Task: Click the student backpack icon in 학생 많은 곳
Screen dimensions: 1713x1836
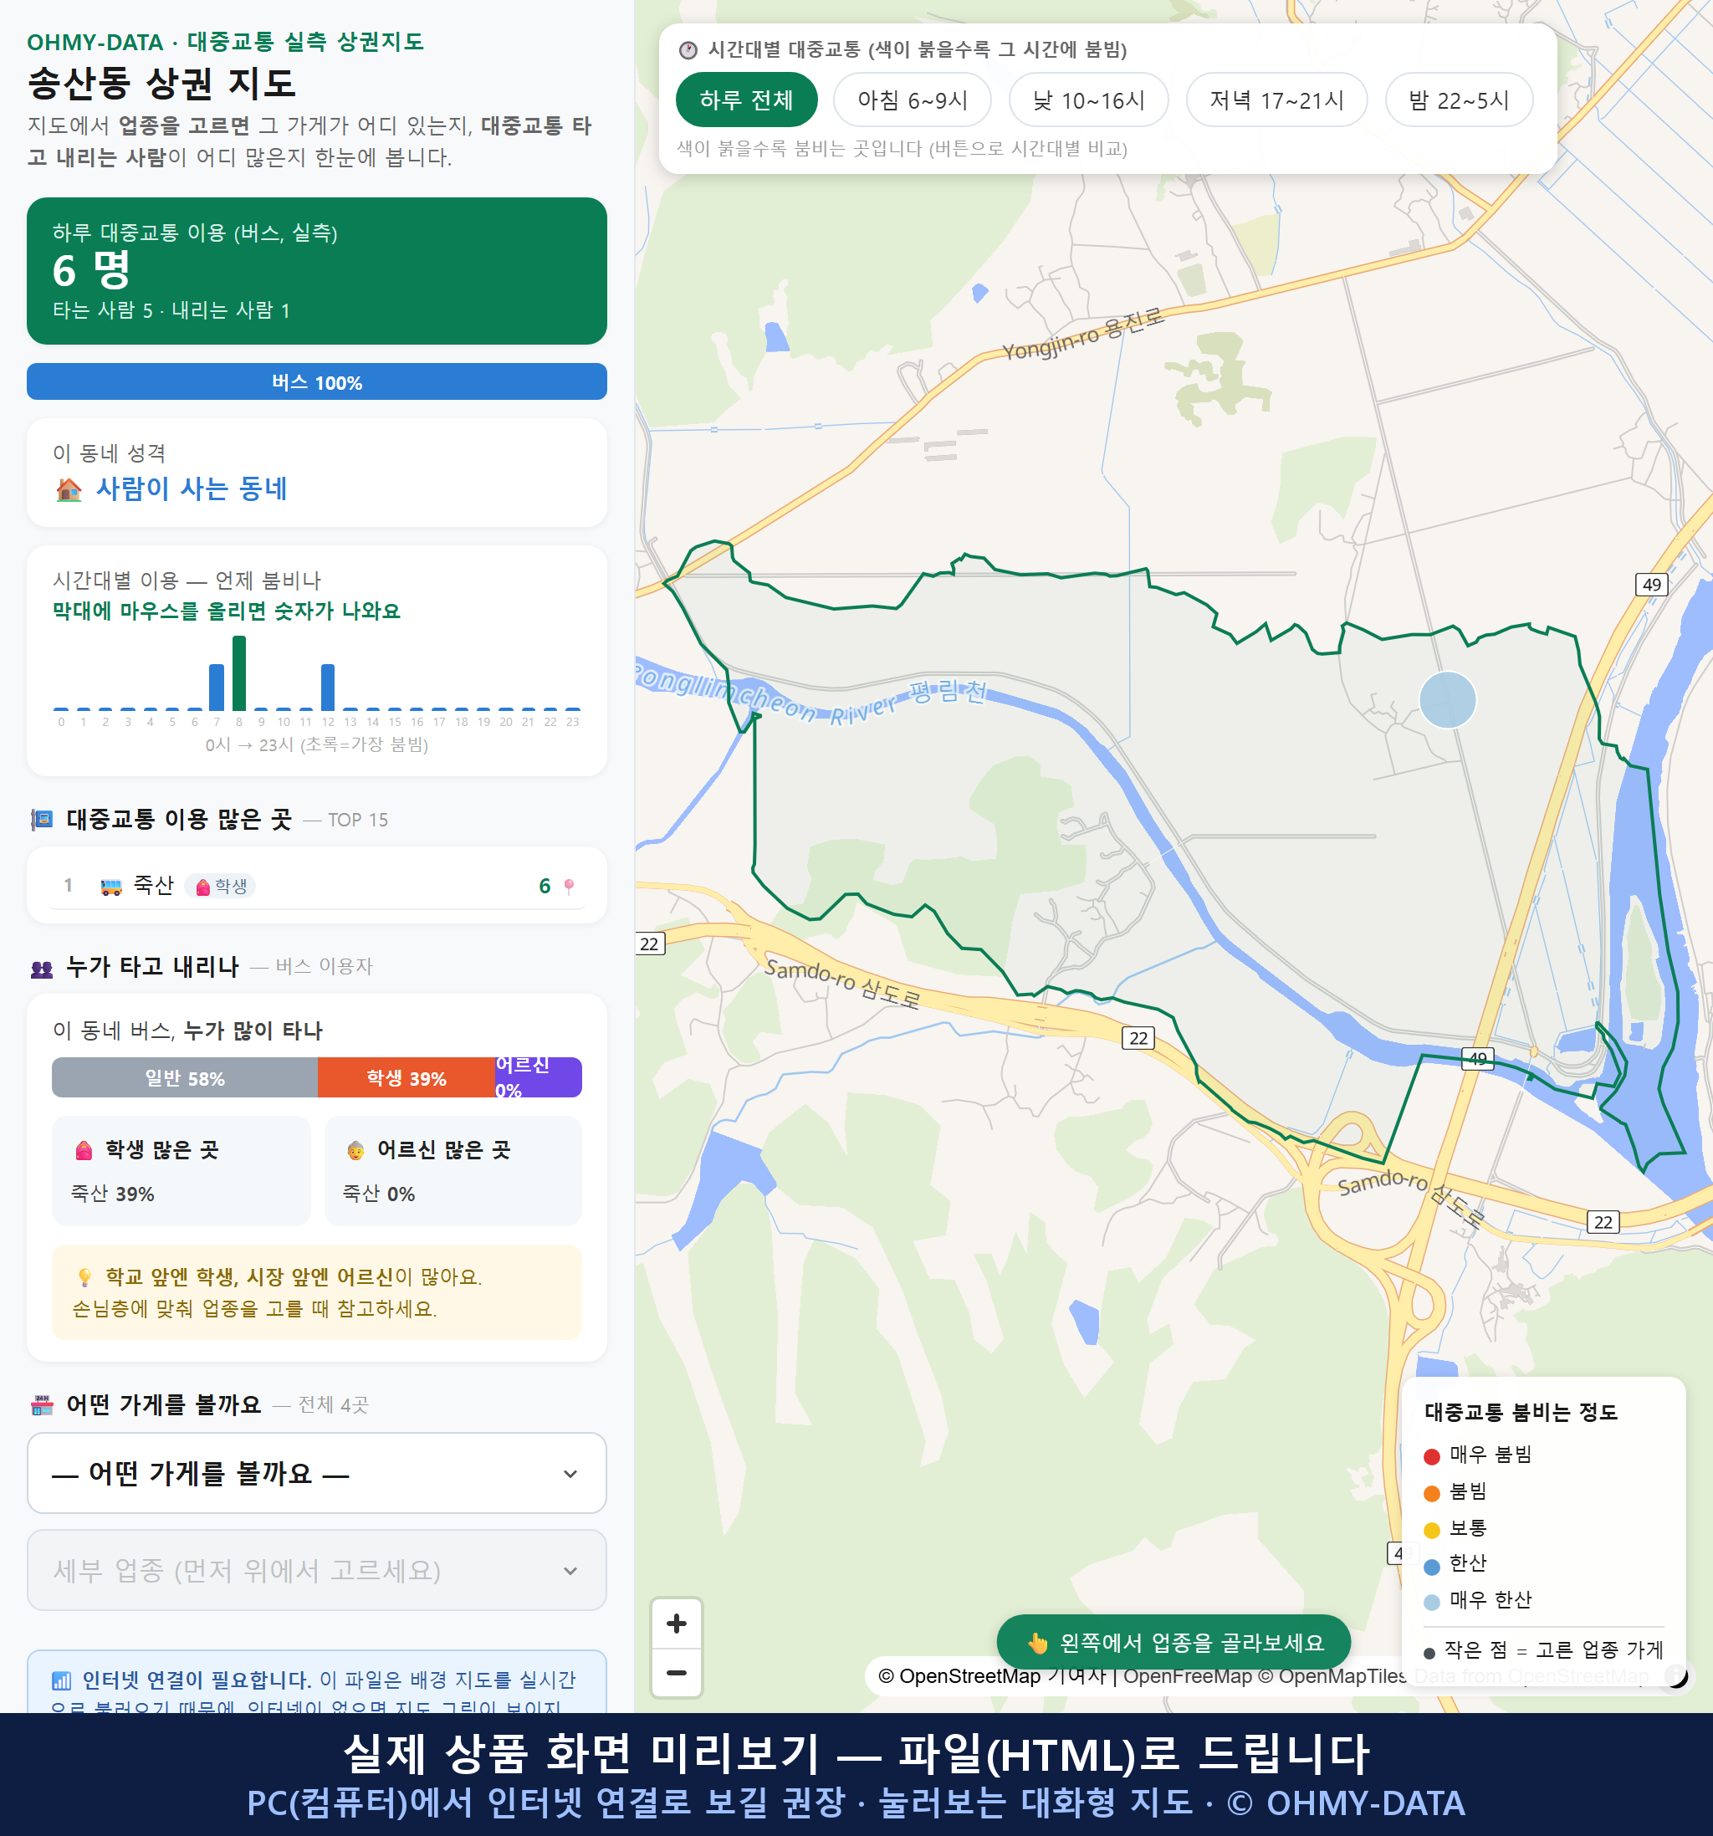Action: point(84,1150)
